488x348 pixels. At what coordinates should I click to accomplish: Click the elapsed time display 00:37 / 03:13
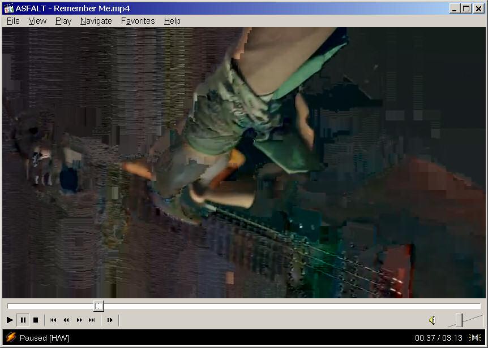pos(438,338)
